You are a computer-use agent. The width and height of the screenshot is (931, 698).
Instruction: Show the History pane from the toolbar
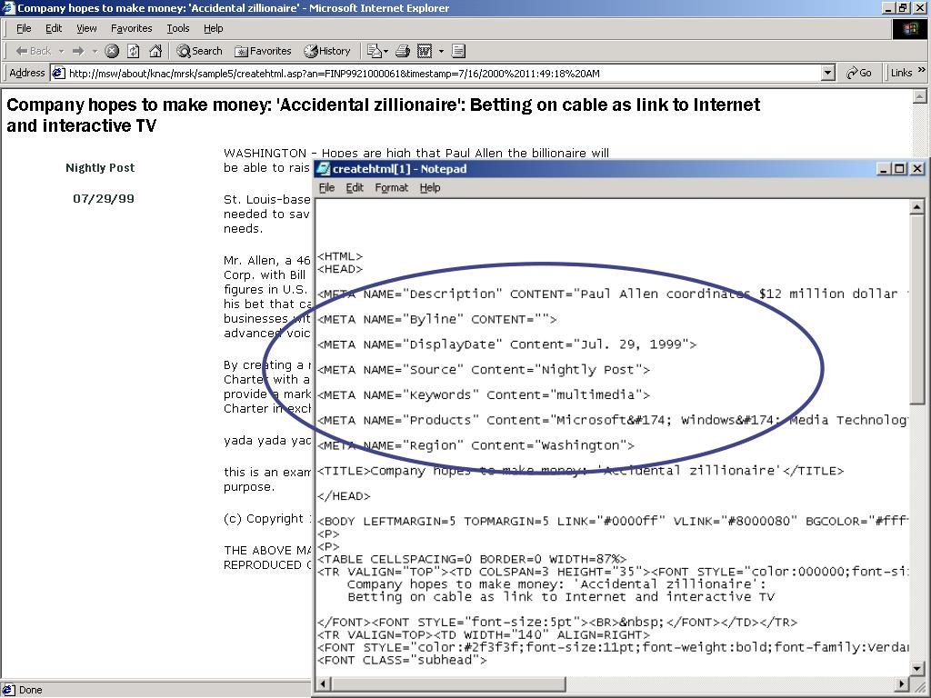click(327, 51)
